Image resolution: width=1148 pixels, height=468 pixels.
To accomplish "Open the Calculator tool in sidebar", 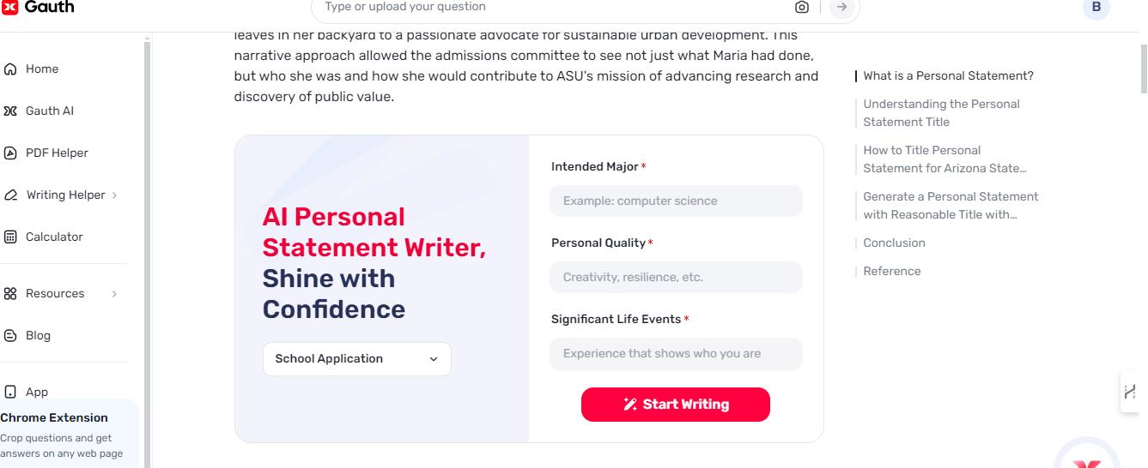I will click(x=53, y=237).
